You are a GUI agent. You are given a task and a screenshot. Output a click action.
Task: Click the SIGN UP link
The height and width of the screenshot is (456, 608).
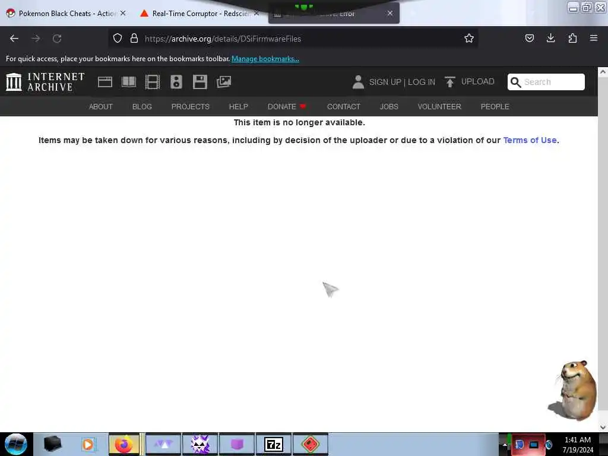385,82
